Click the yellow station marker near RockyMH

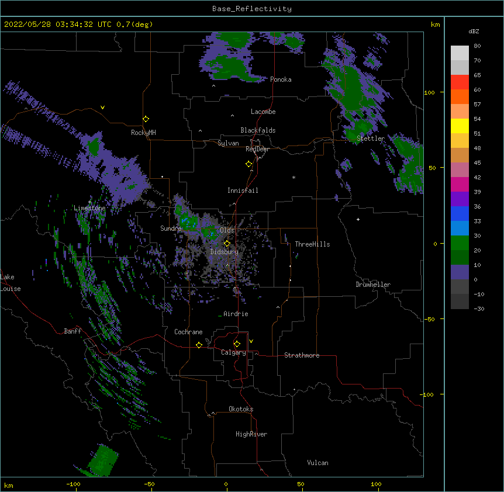[146, 119]
